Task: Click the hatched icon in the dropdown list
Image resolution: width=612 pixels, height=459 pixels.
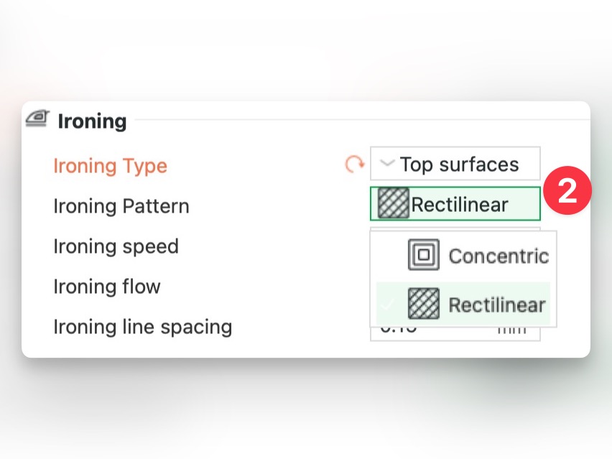Action: coord(423,304)
